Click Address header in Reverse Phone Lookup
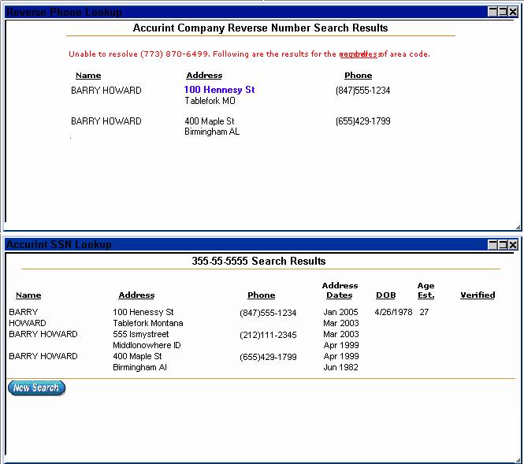Screen dimensions: 524x464 (204, 76)
